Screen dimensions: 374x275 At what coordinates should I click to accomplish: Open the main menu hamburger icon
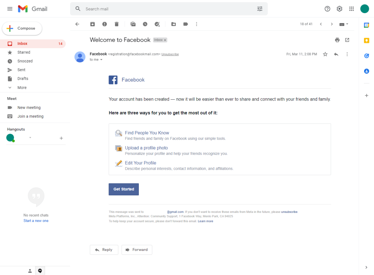(x=10, y=9)
